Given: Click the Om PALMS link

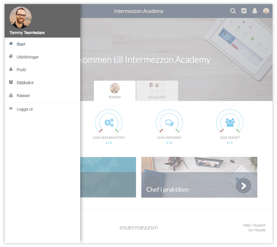Looking at the screenshot, I should (x=257, y=230).
